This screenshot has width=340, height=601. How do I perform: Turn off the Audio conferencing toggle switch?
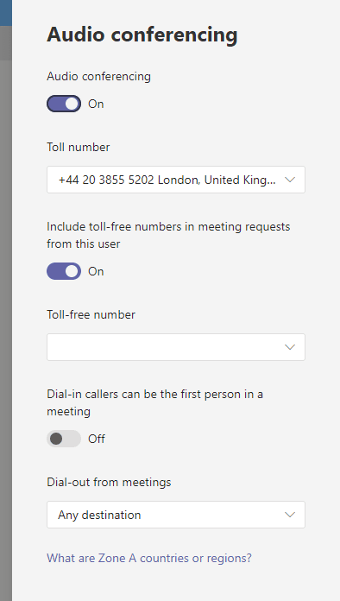point(64,104)
